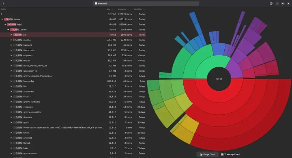Click the 58,15% usage bar for home
This screenshot has height=158, width=292.
[9, 19]
